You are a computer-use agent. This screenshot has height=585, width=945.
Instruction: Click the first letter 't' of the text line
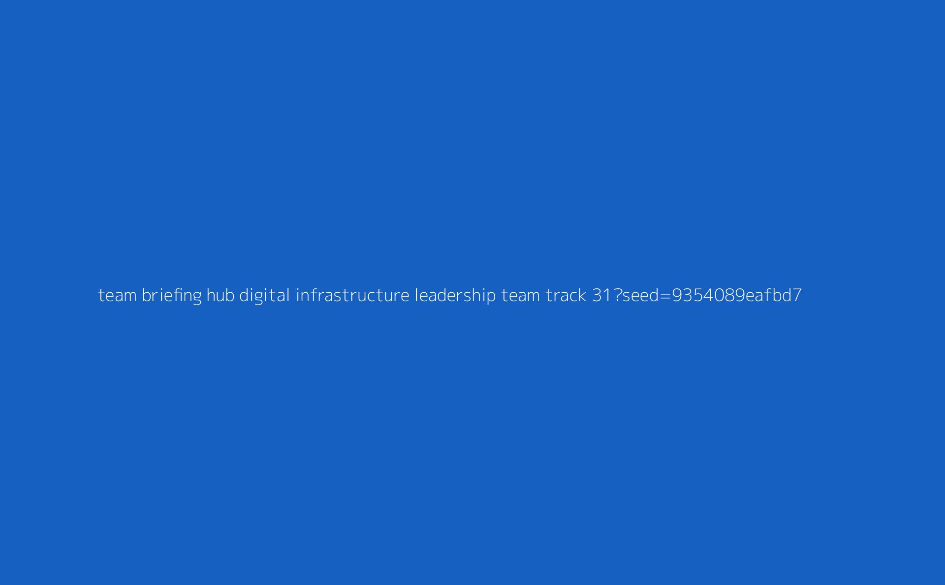[101, 295]
